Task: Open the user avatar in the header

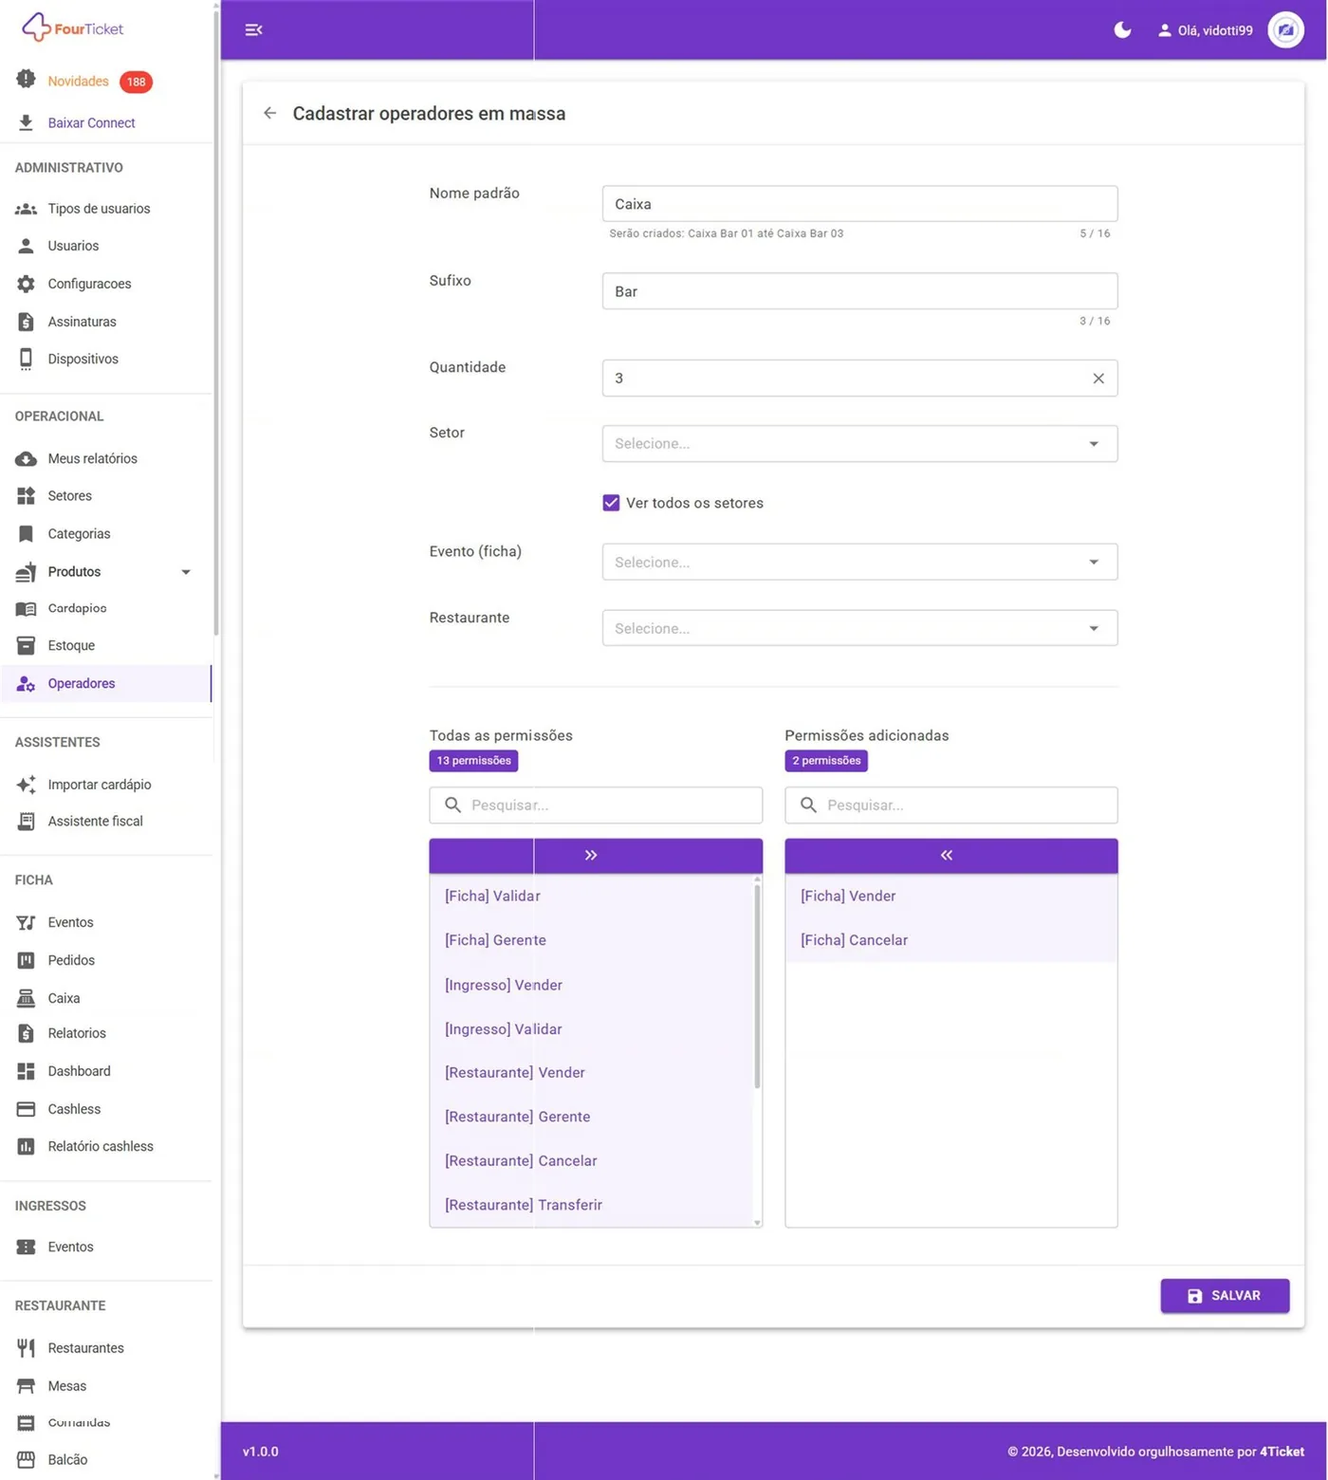Action: [1285, 30]
